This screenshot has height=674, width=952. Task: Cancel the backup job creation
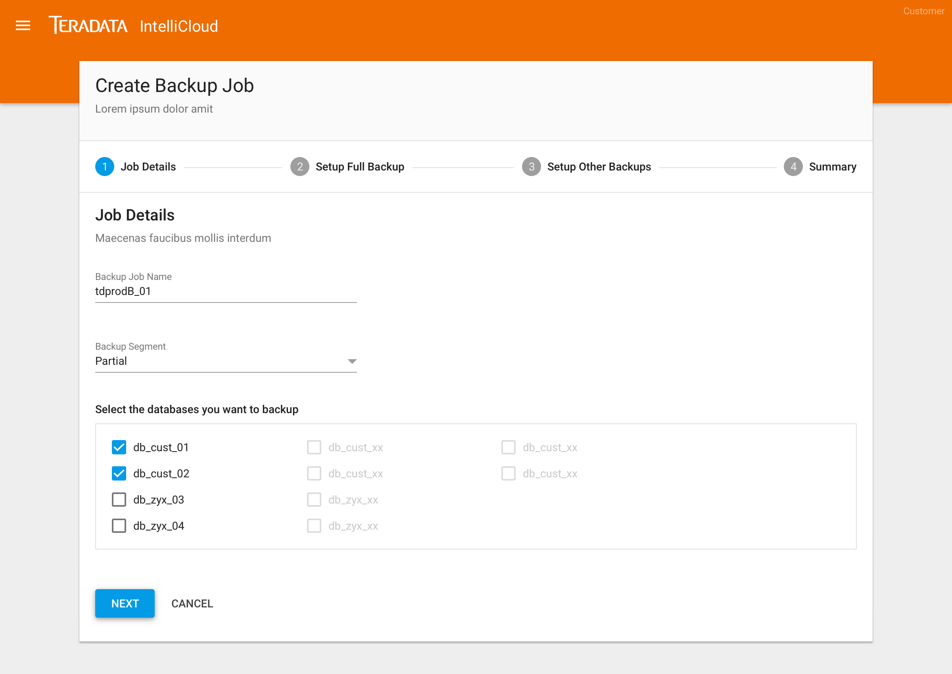pos(192,603)
